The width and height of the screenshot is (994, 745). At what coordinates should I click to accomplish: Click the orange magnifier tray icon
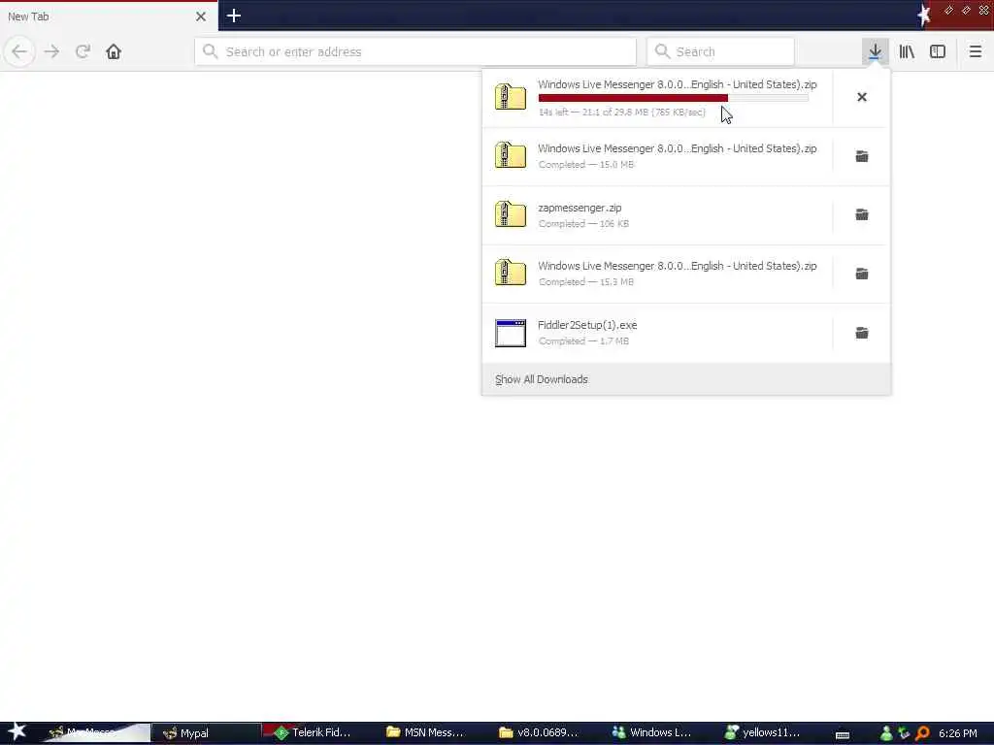point(922,733)
